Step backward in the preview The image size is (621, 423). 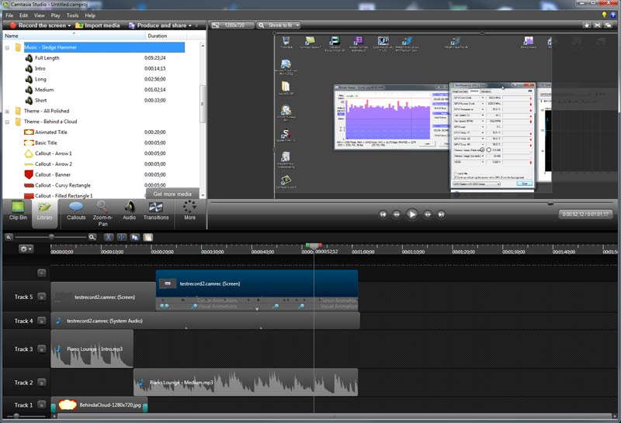tap(397, 215)
